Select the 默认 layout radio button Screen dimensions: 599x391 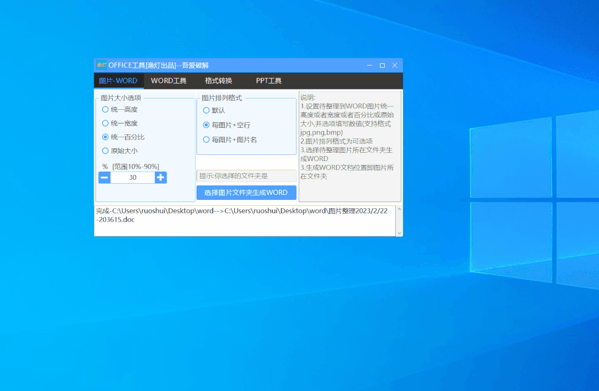pos(214,111)
